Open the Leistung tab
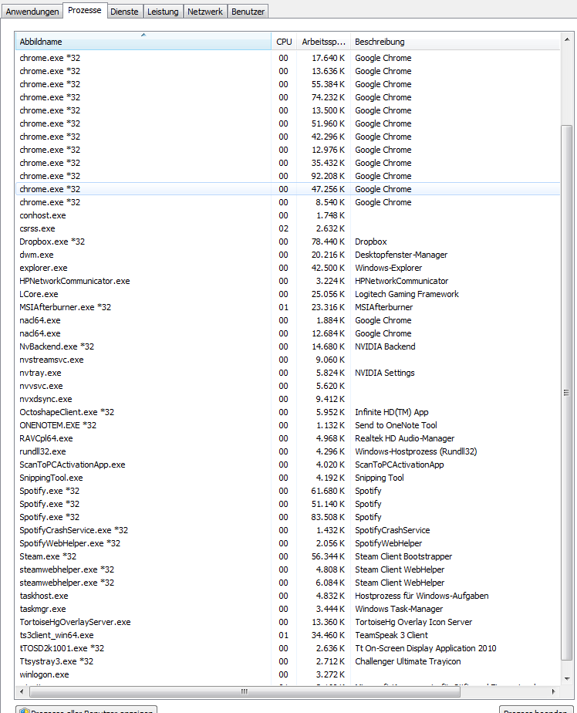The width and height of the screenshot is (577, 713). (163, 12)
